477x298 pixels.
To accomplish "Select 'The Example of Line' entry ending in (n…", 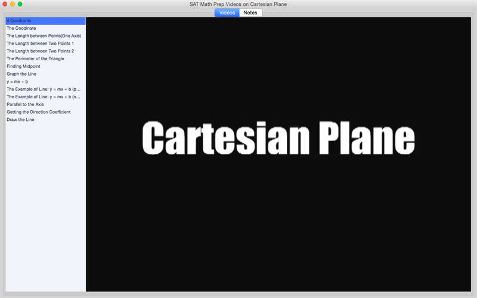I will pos(44,97).
